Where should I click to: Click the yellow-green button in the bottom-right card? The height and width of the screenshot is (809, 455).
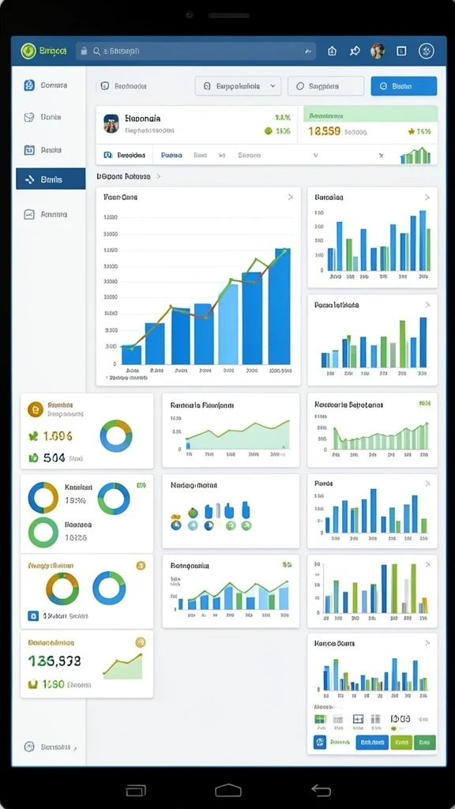[401, 743]
